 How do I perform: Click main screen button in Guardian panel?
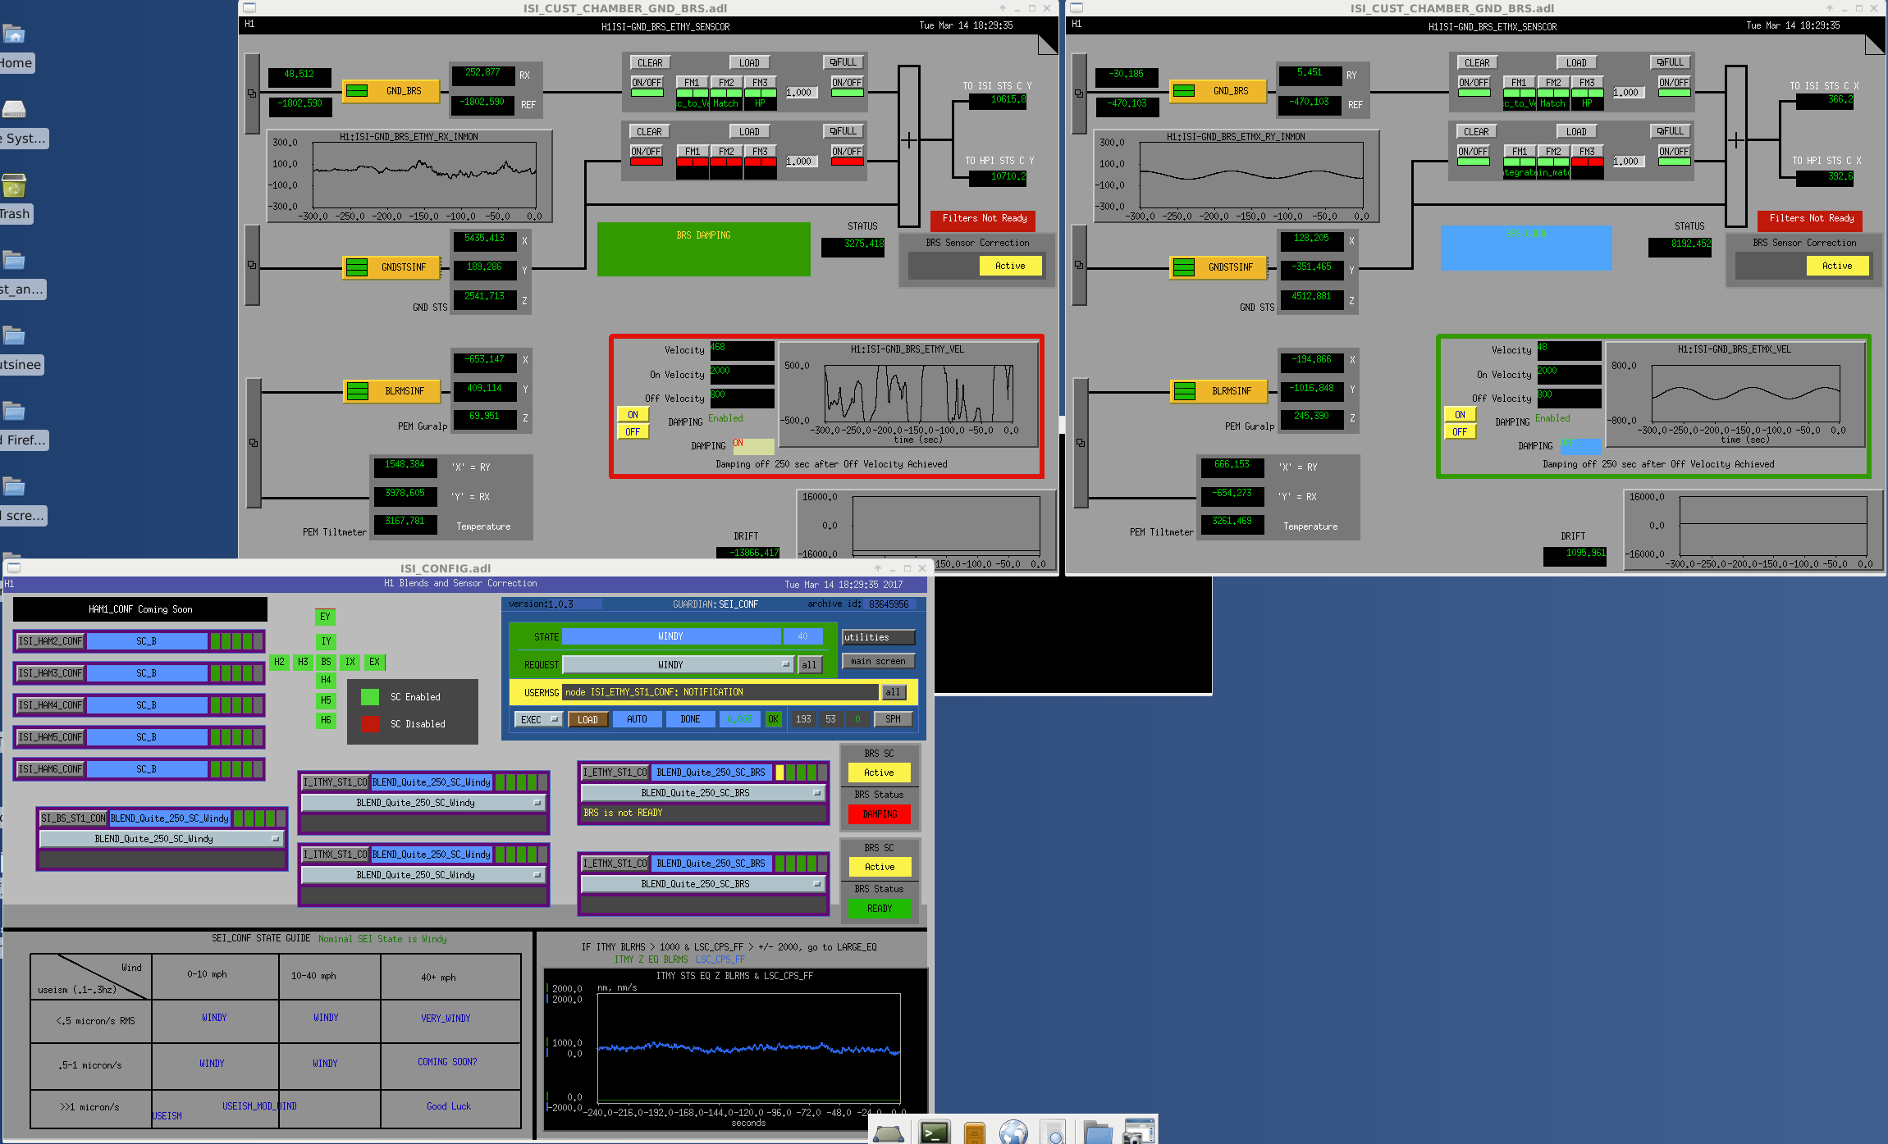click(x=878, y=661)
